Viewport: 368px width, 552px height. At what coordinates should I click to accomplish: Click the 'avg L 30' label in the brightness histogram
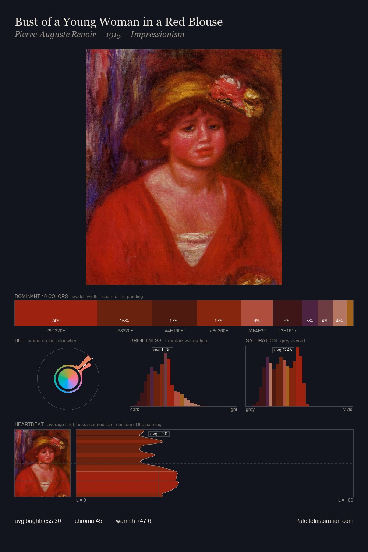[162, 350]
